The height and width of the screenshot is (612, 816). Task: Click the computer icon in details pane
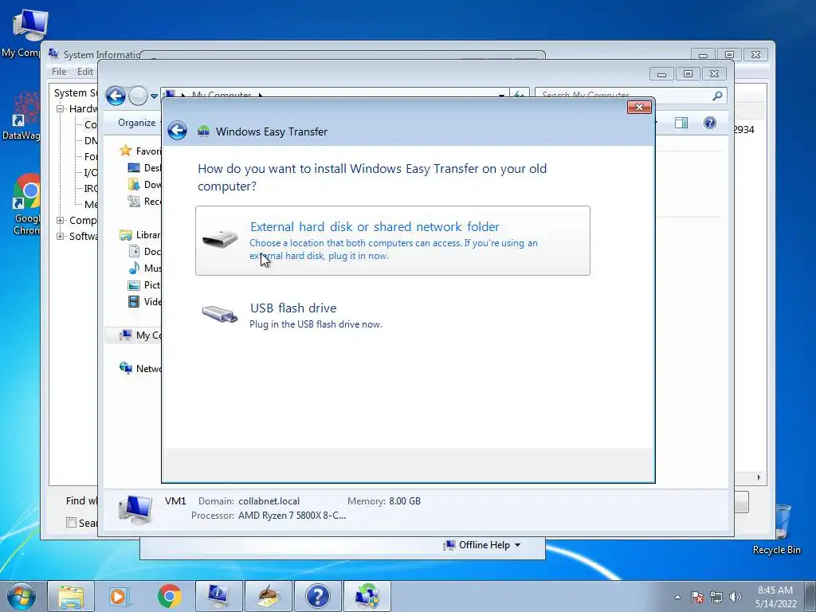tap(135, 508)
